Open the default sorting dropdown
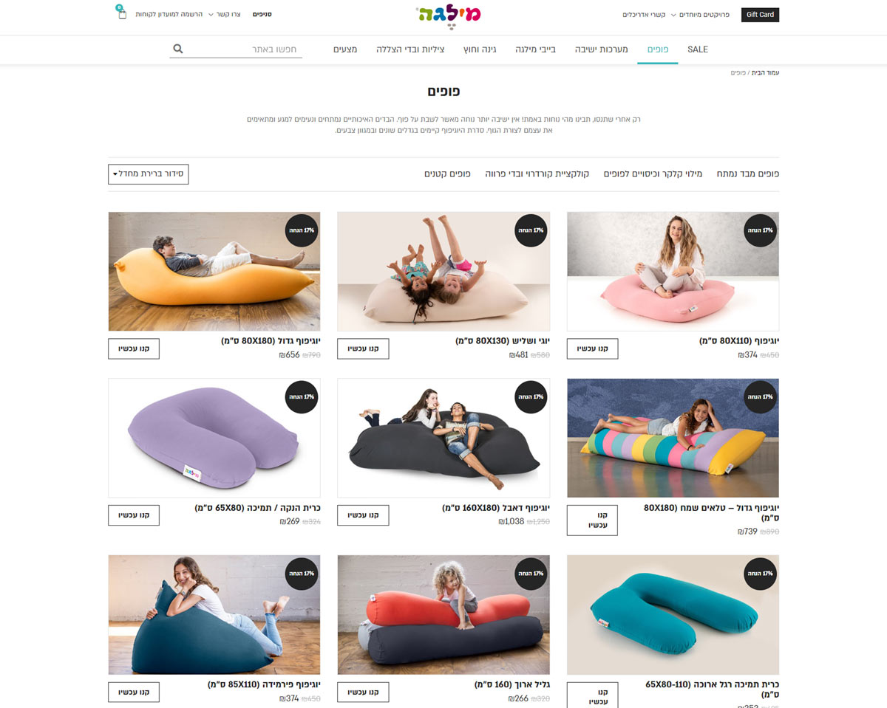Image resolution: width=887 pixels, height=708 pixels. click(149, 174)
